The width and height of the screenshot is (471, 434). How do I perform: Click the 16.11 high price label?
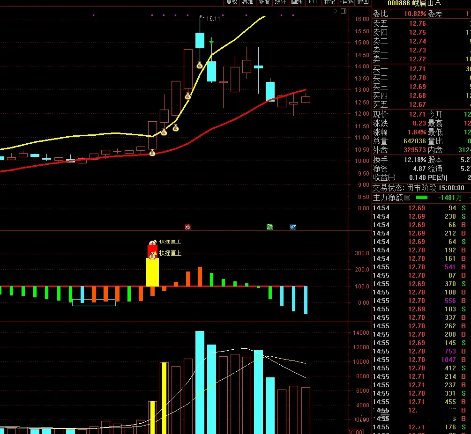[213, 19]
